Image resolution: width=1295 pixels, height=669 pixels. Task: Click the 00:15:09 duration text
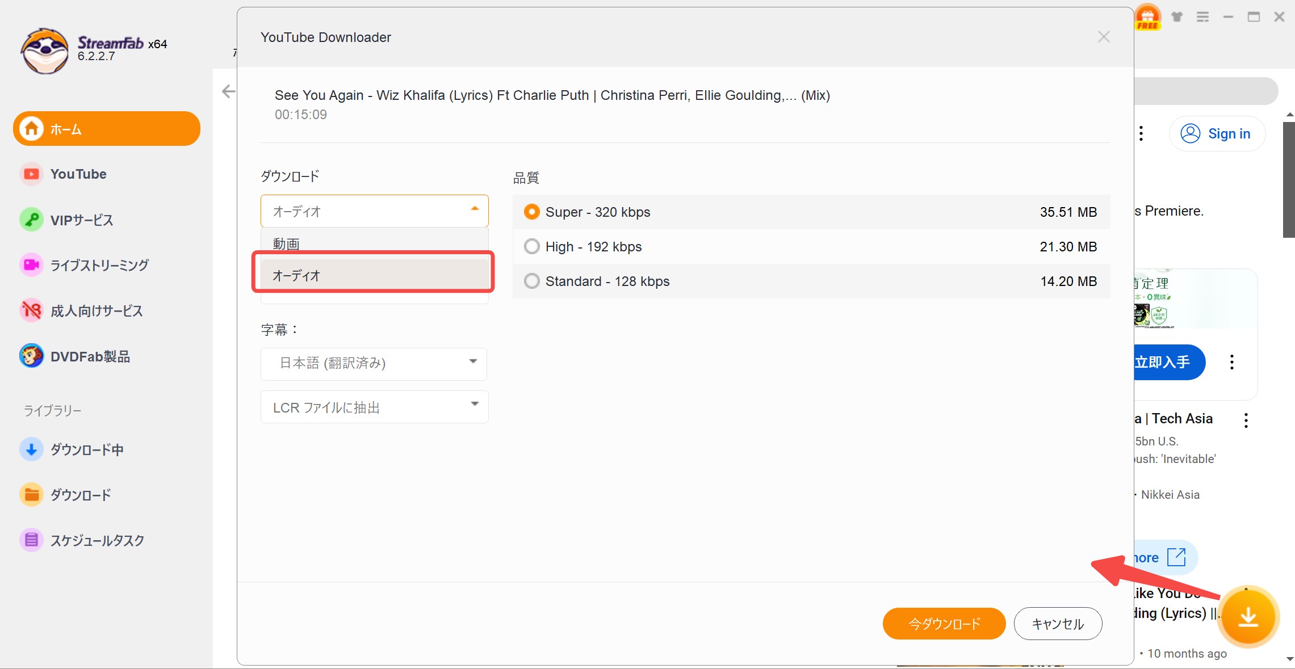(x=301, y=115)
